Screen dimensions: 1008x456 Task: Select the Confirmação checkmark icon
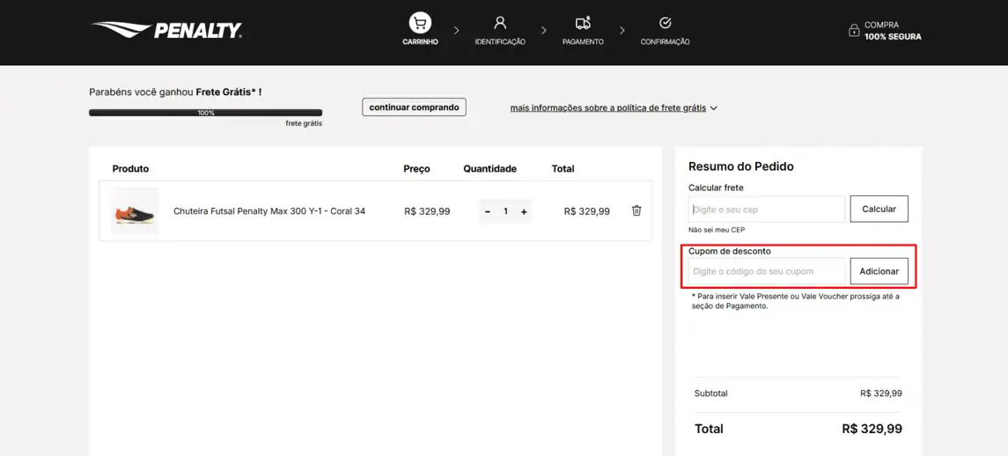(x=666, y=23)
